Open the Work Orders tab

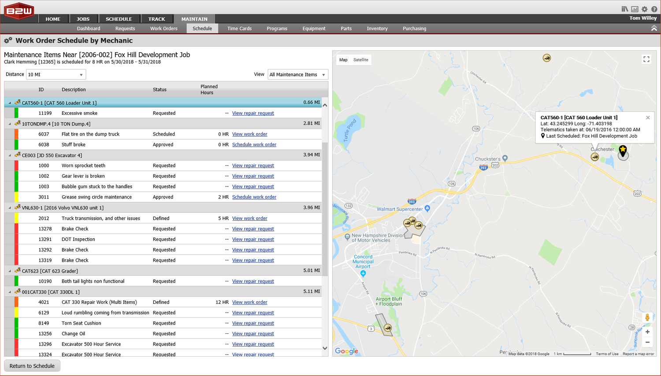click(163, 29)
